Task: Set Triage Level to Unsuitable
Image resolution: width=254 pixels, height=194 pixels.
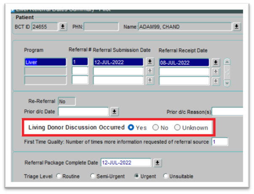Action: pos(165,176)
